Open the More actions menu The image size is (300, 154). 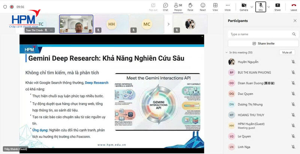228,6
